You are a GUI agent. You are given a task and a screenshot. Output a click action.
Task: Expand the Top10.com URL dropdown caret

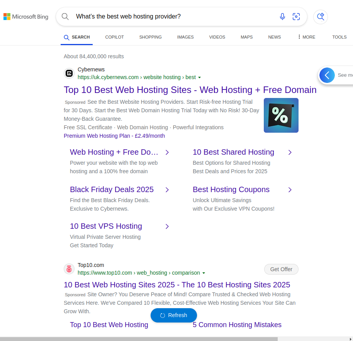[204, 273]
